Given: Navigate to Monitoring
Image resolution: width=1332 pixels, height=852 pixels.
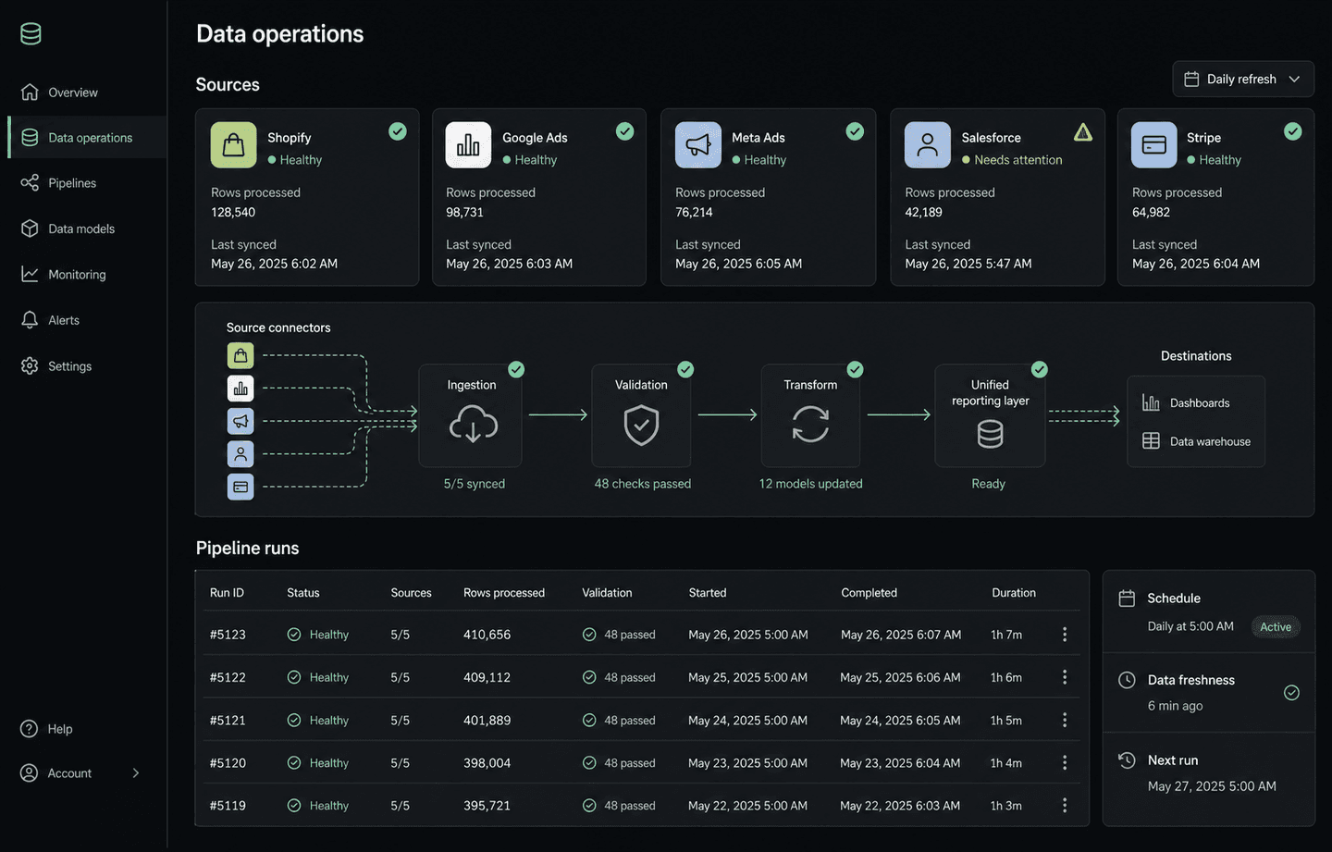Looking at the screenshot, I should pos(77,275).
